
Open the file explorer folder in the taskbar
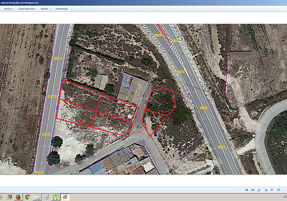click(x=37, y=197)
